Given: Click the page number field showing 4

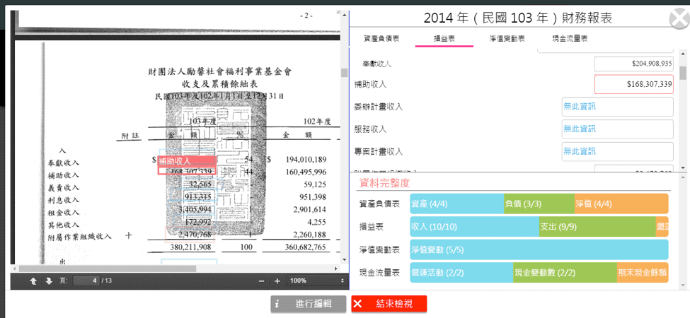Looking at the screenshot, I should coord(86,281).
